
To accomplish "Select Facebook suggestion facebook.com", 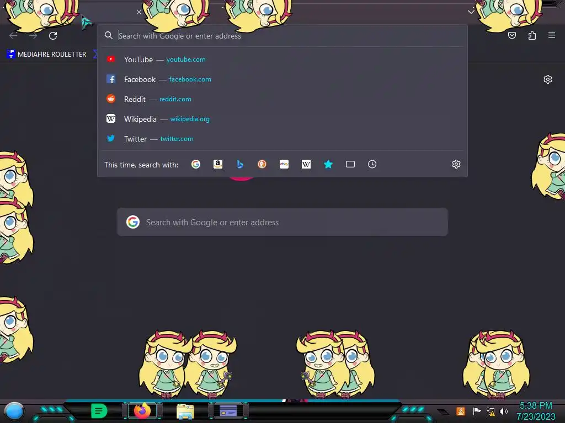I will (282, 79).
